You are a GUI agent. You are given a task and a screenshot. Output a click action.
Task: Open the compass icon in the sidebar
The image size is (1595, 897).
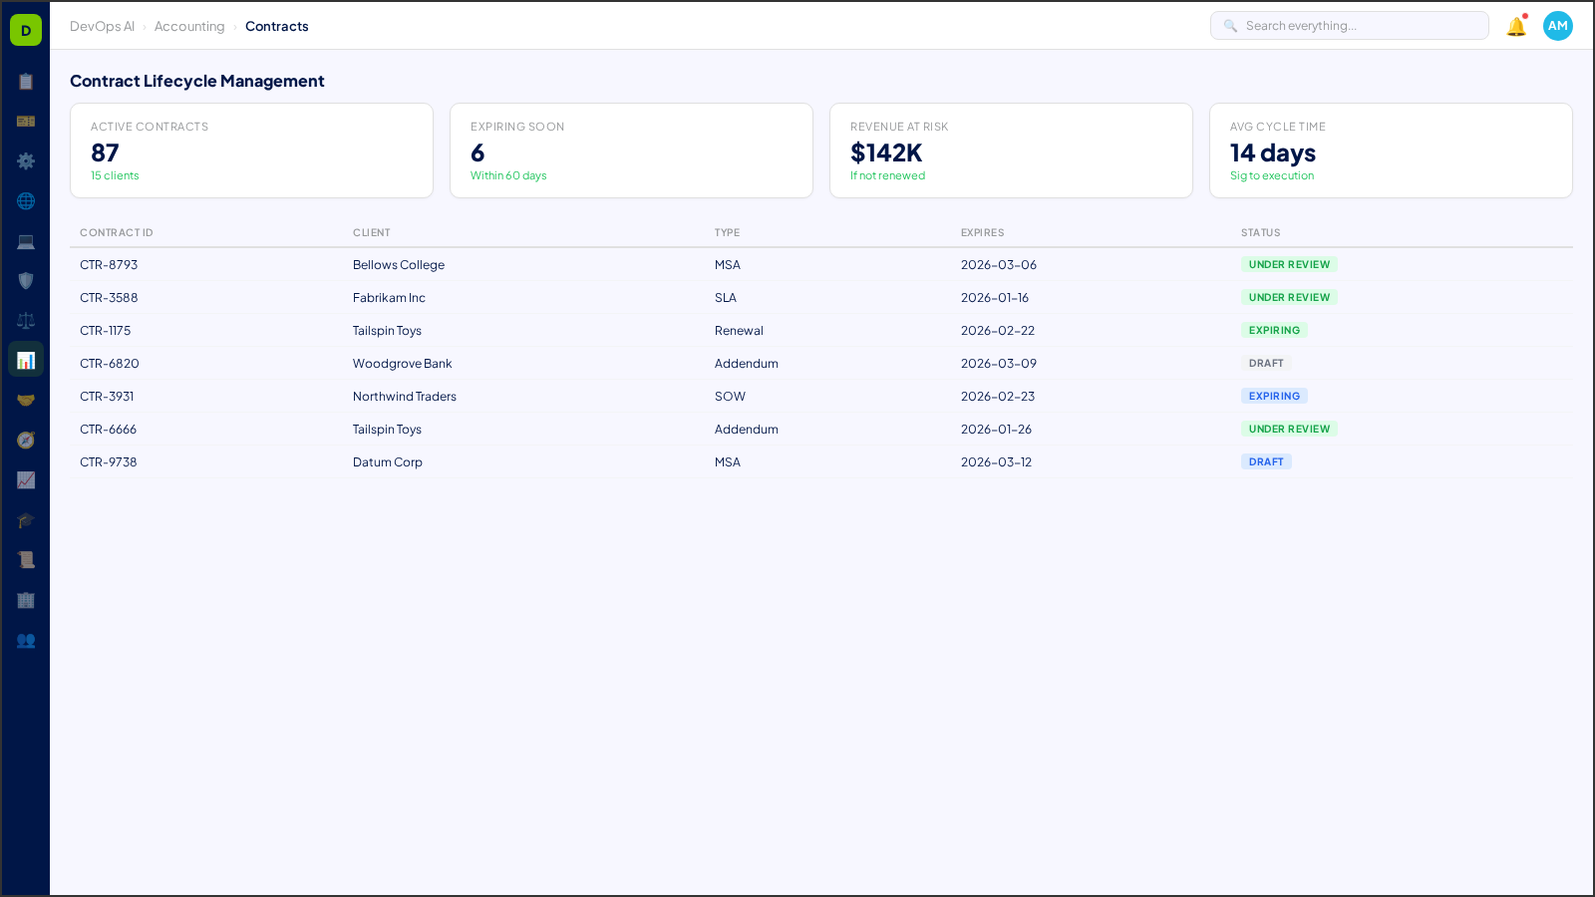click(26, 440)
